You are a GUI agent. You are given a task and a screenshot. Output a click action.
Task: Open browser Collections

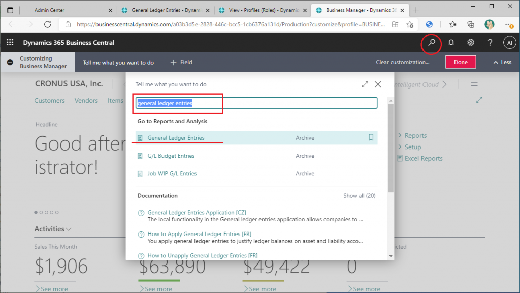471,24
